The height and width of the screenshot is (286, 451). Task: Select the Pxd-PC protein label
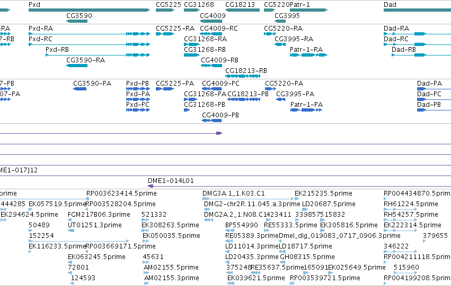tap(137, 105)
